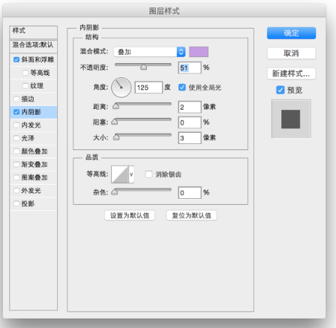Select the 内阴影 (Inner Shadow) style item

pos(34,112)
